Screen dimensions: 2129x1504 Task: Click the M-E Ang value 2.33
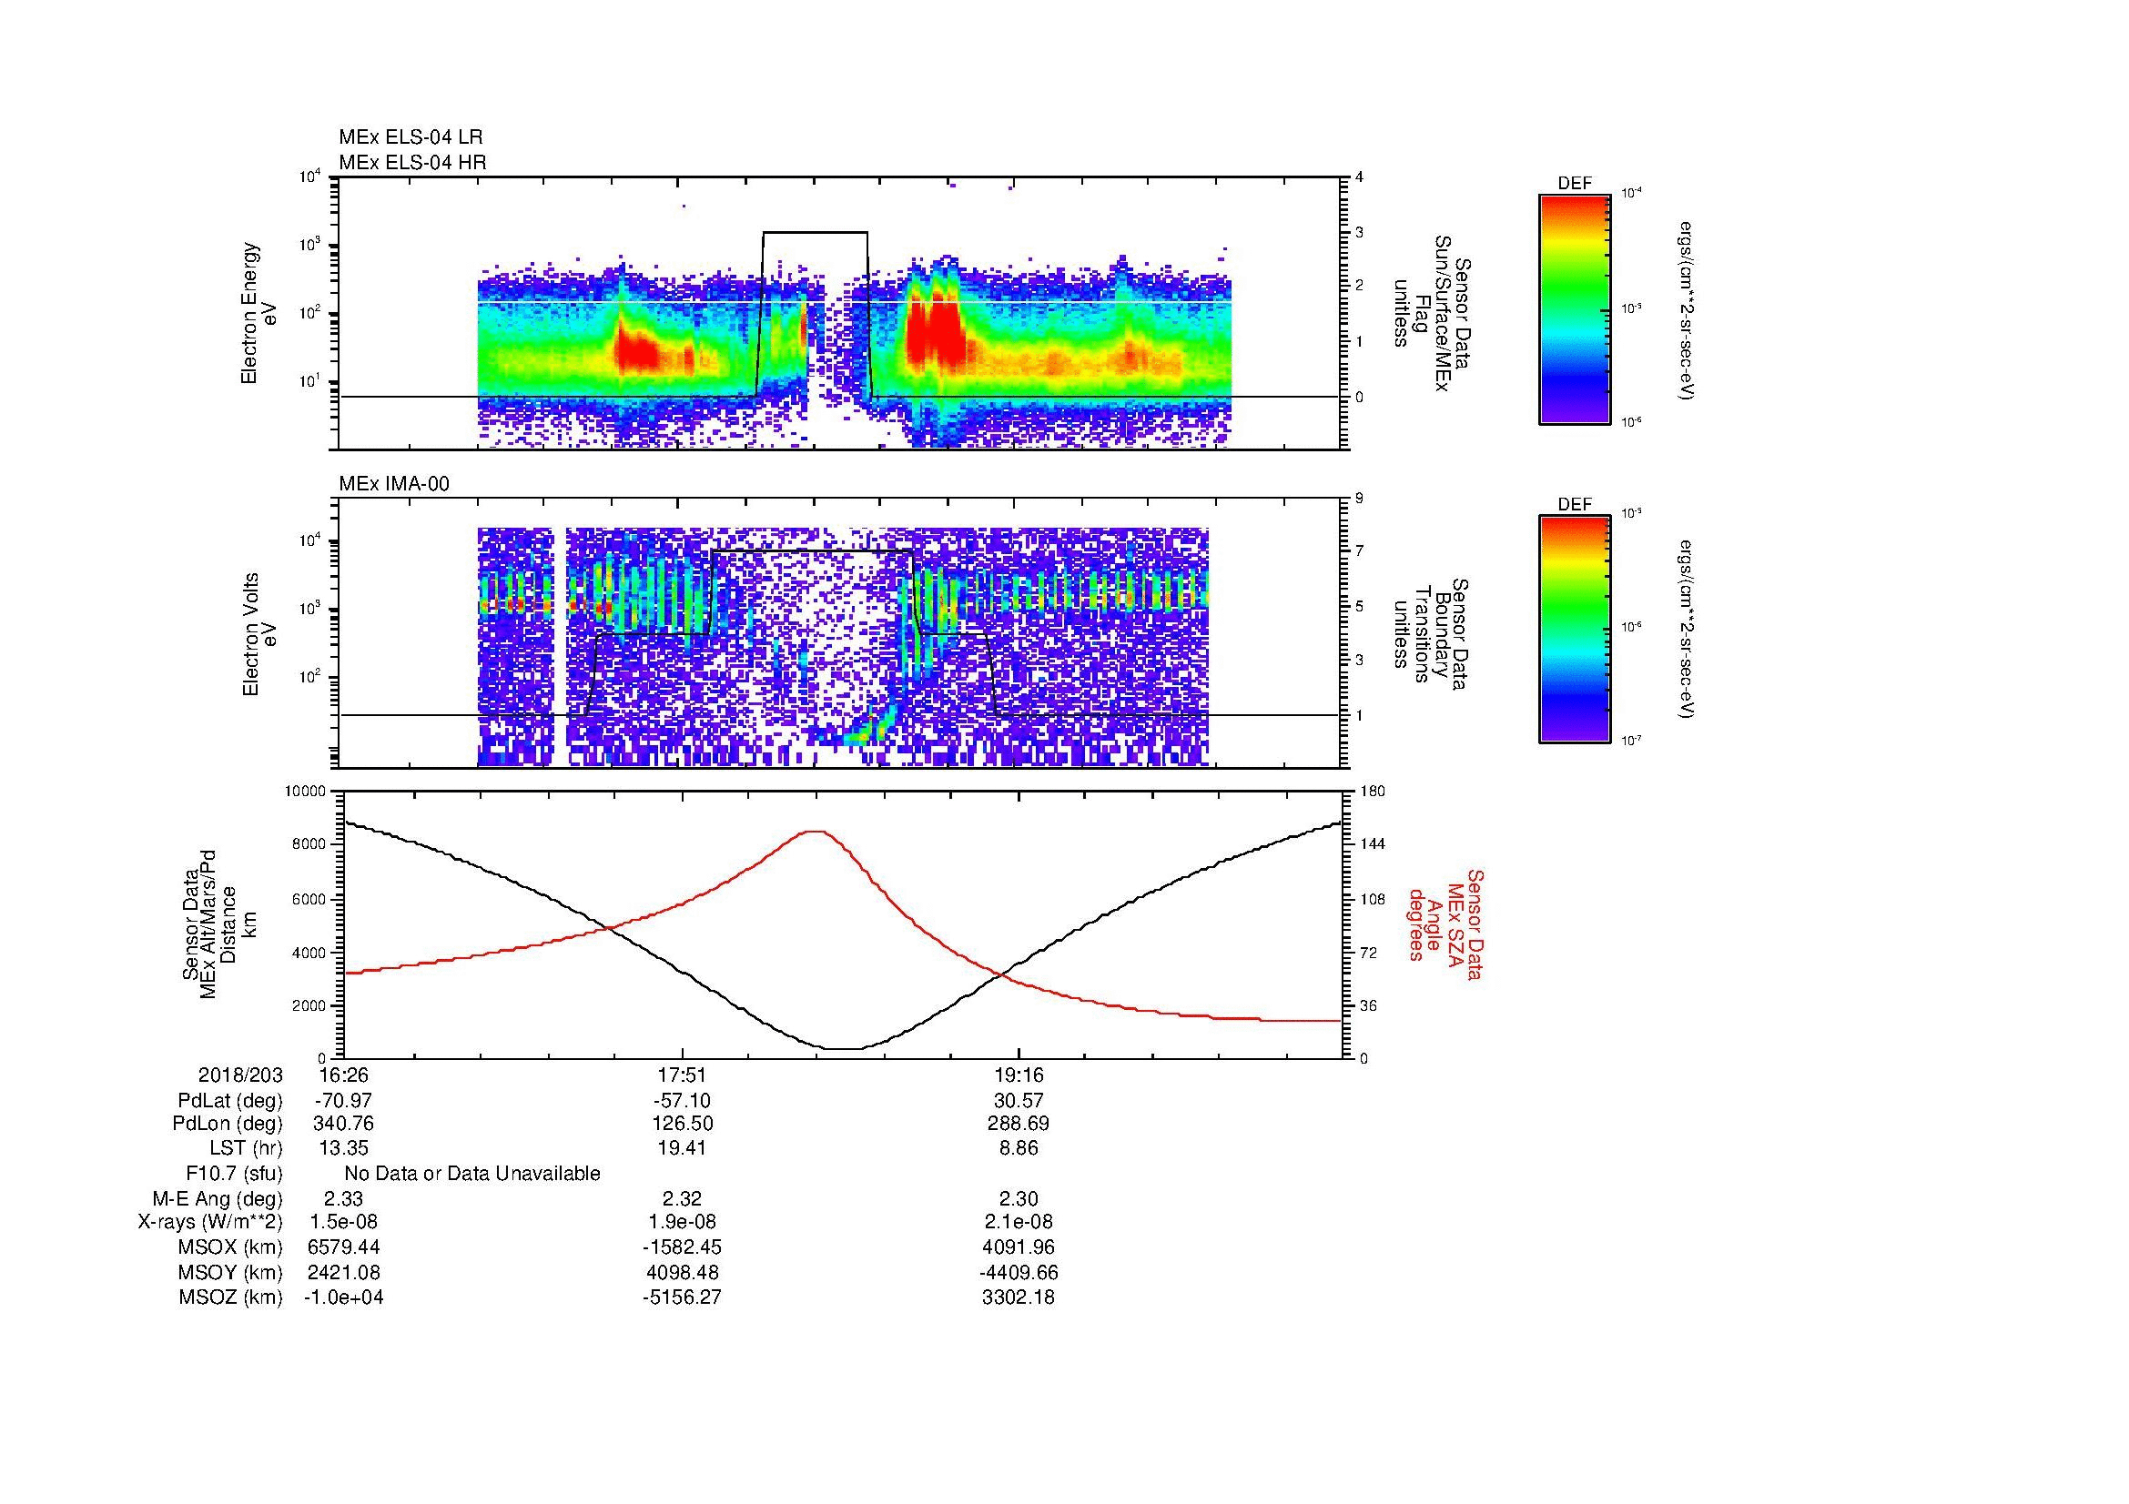tap(343, 1198)
